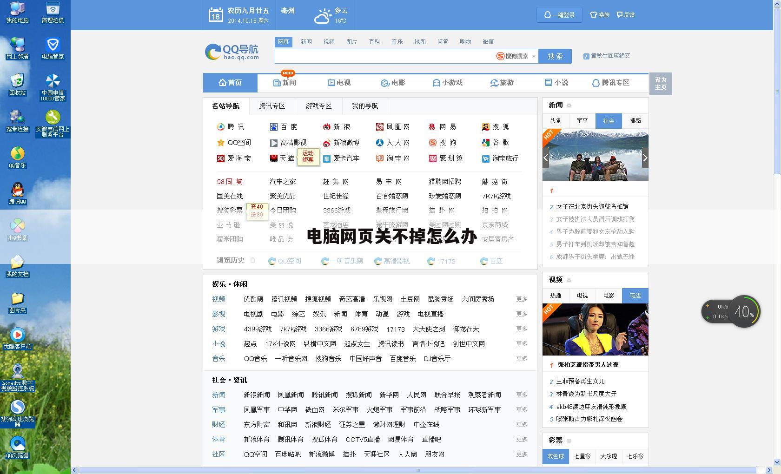Viewport: 781px width, 474px height.
Task: Open 百度 site link
Action: click(x=284, y=127)
